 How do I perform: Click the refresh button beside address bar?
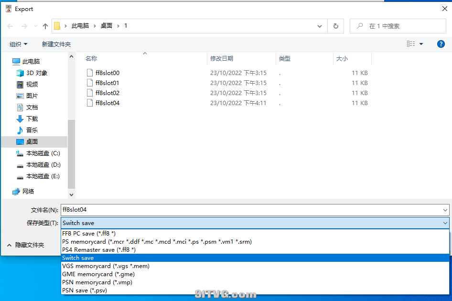(x=336, y=26)
